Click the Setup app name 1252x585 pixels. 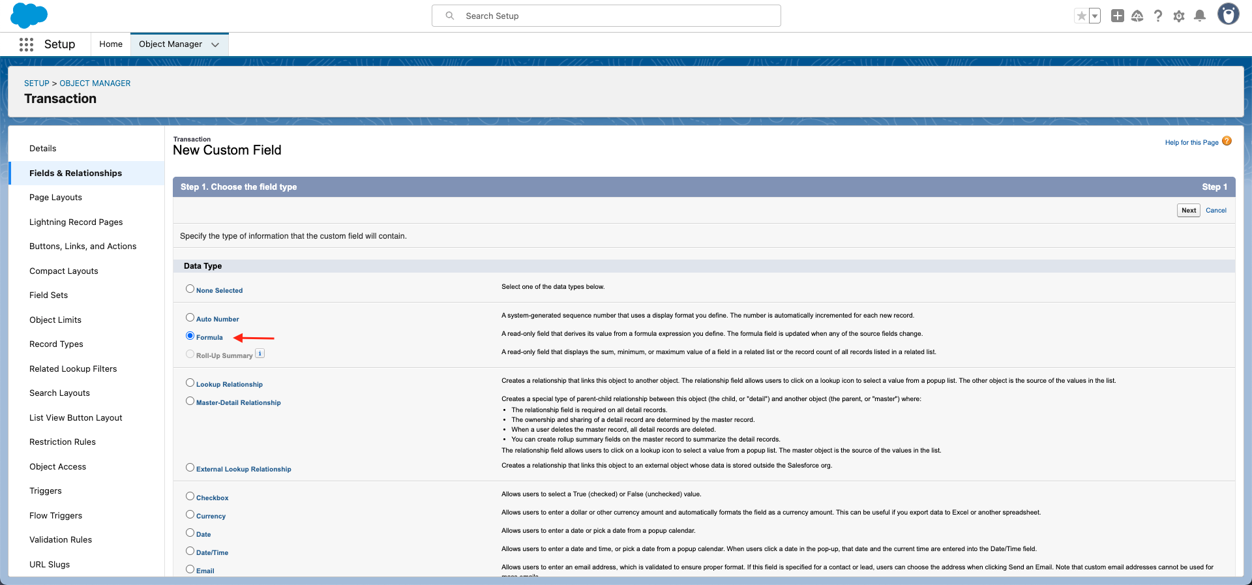click(59, 44)
